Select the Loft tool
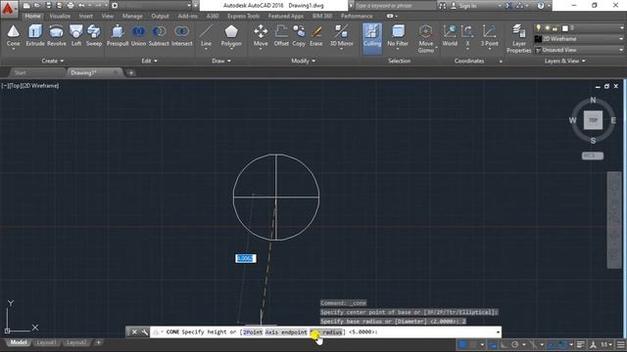This screenshot has width=627, height=352. 76,36
